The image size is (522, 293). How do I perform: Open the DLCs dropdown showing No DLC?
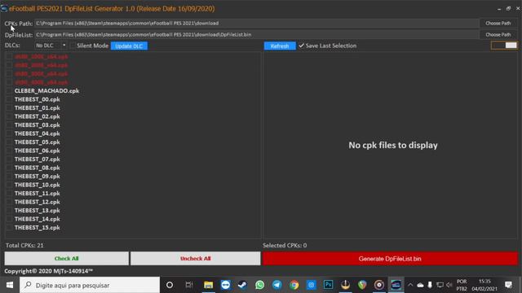51,46
